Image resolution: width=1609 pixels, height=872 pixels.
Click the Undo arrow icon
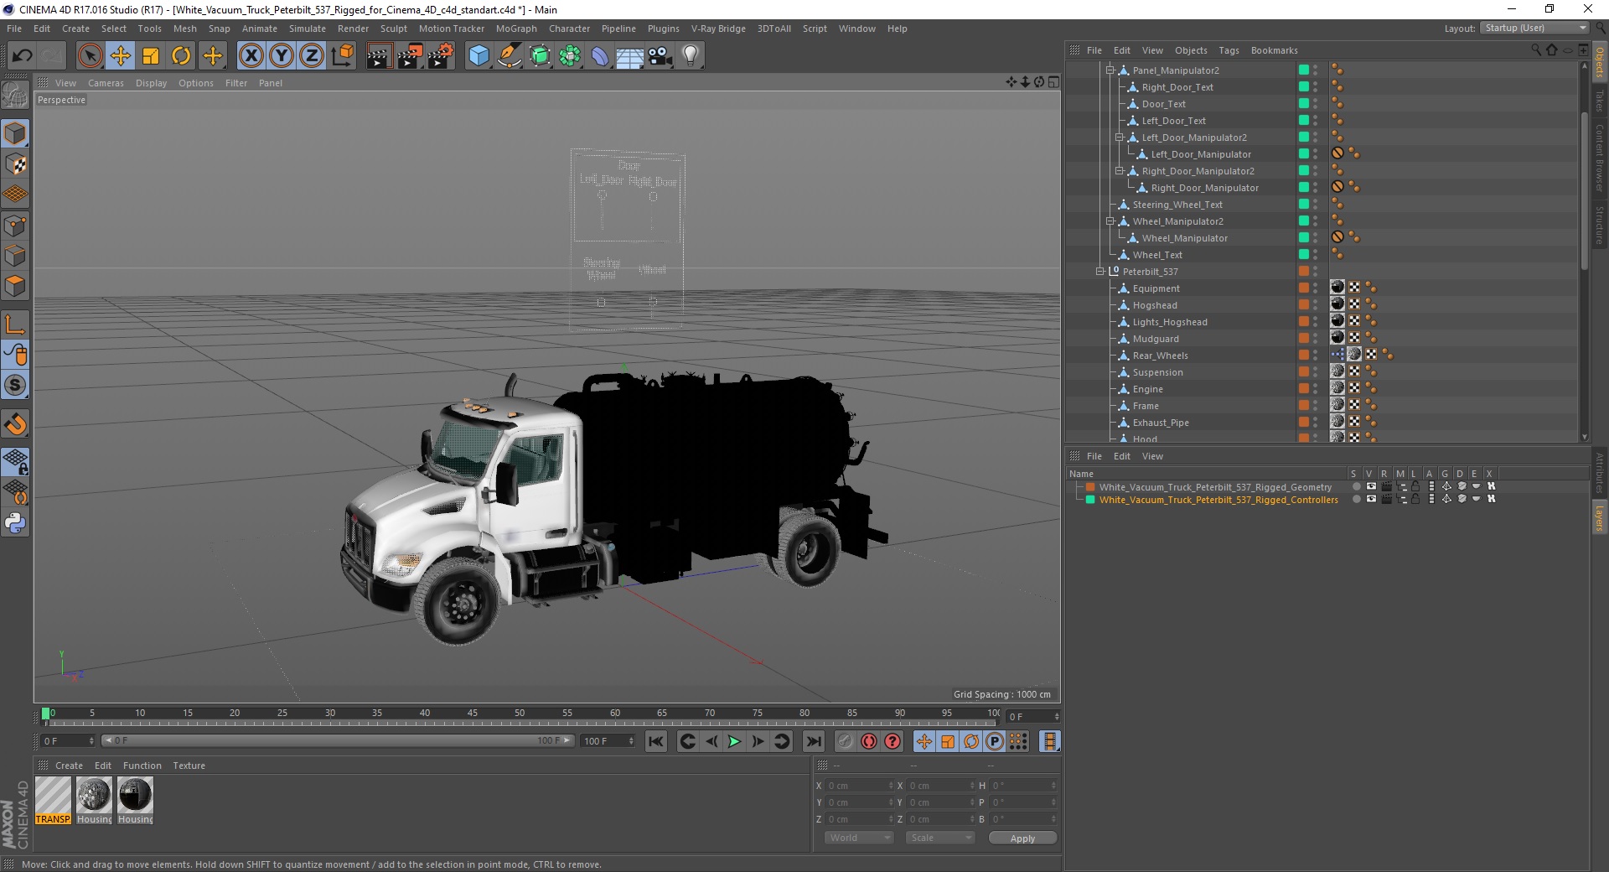point(22,56)
